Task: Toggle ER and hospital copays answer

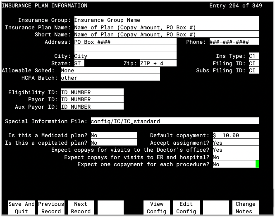Action: tap(236, 157)
